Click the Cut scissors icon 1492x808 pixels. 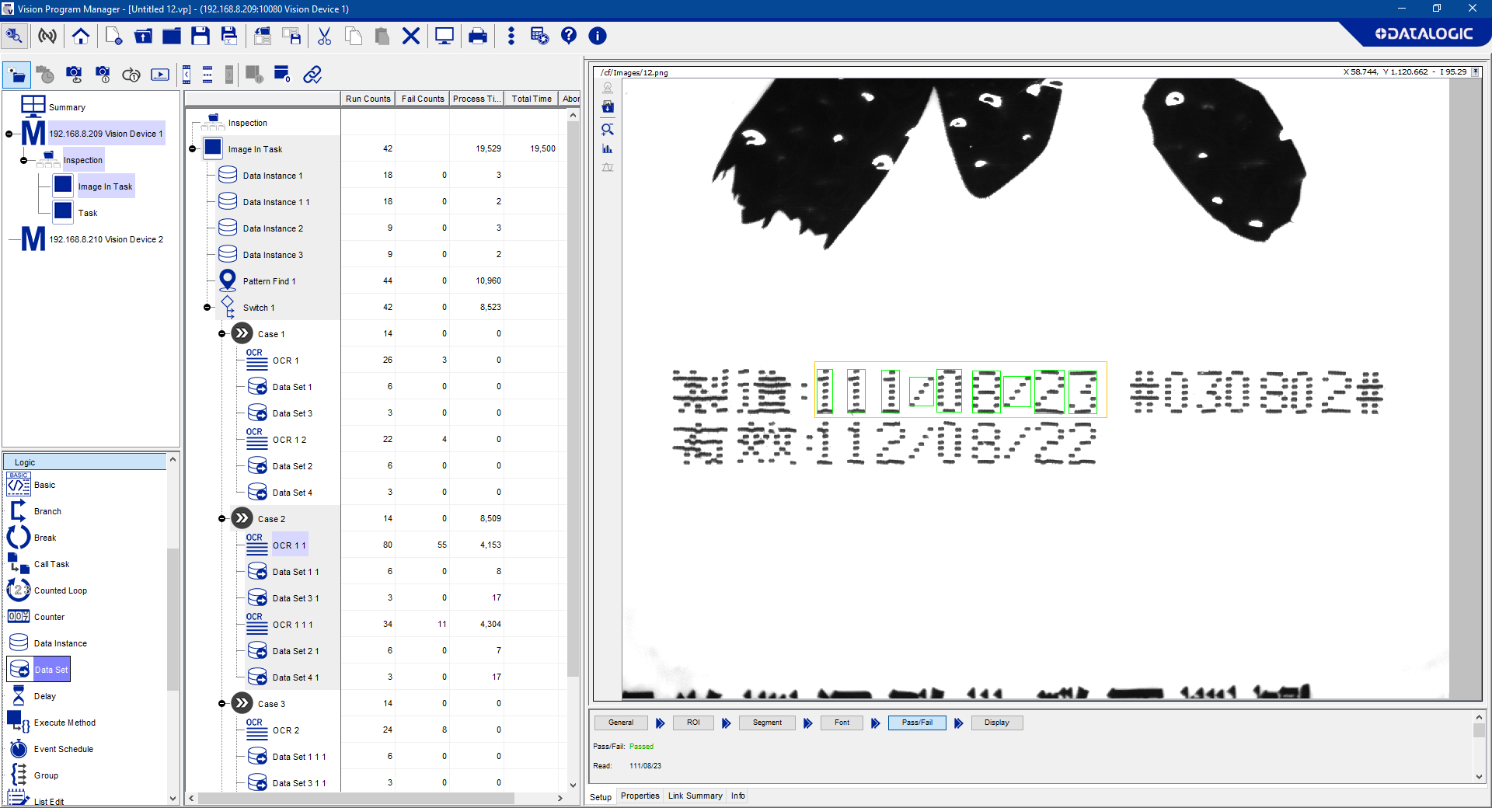point(324,36)
